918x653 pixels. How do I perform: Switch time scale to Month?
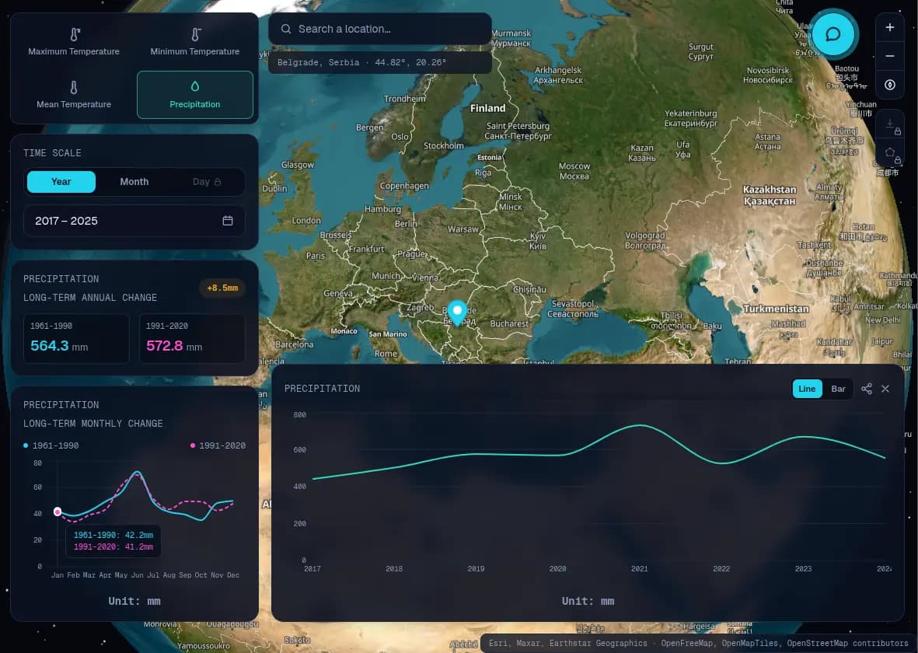pyautogui.click(x=134, y=182)
